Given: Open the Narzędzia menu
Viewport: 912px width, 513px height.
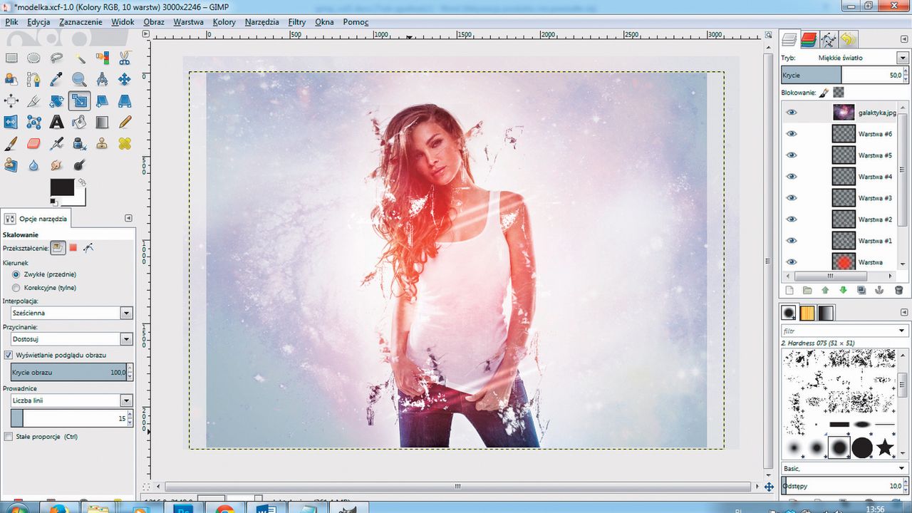Looking at the screenshot, I should point(261,22).
